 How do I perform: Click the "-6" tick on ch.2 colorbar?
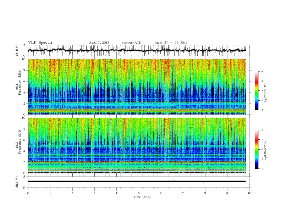point(262,159)
